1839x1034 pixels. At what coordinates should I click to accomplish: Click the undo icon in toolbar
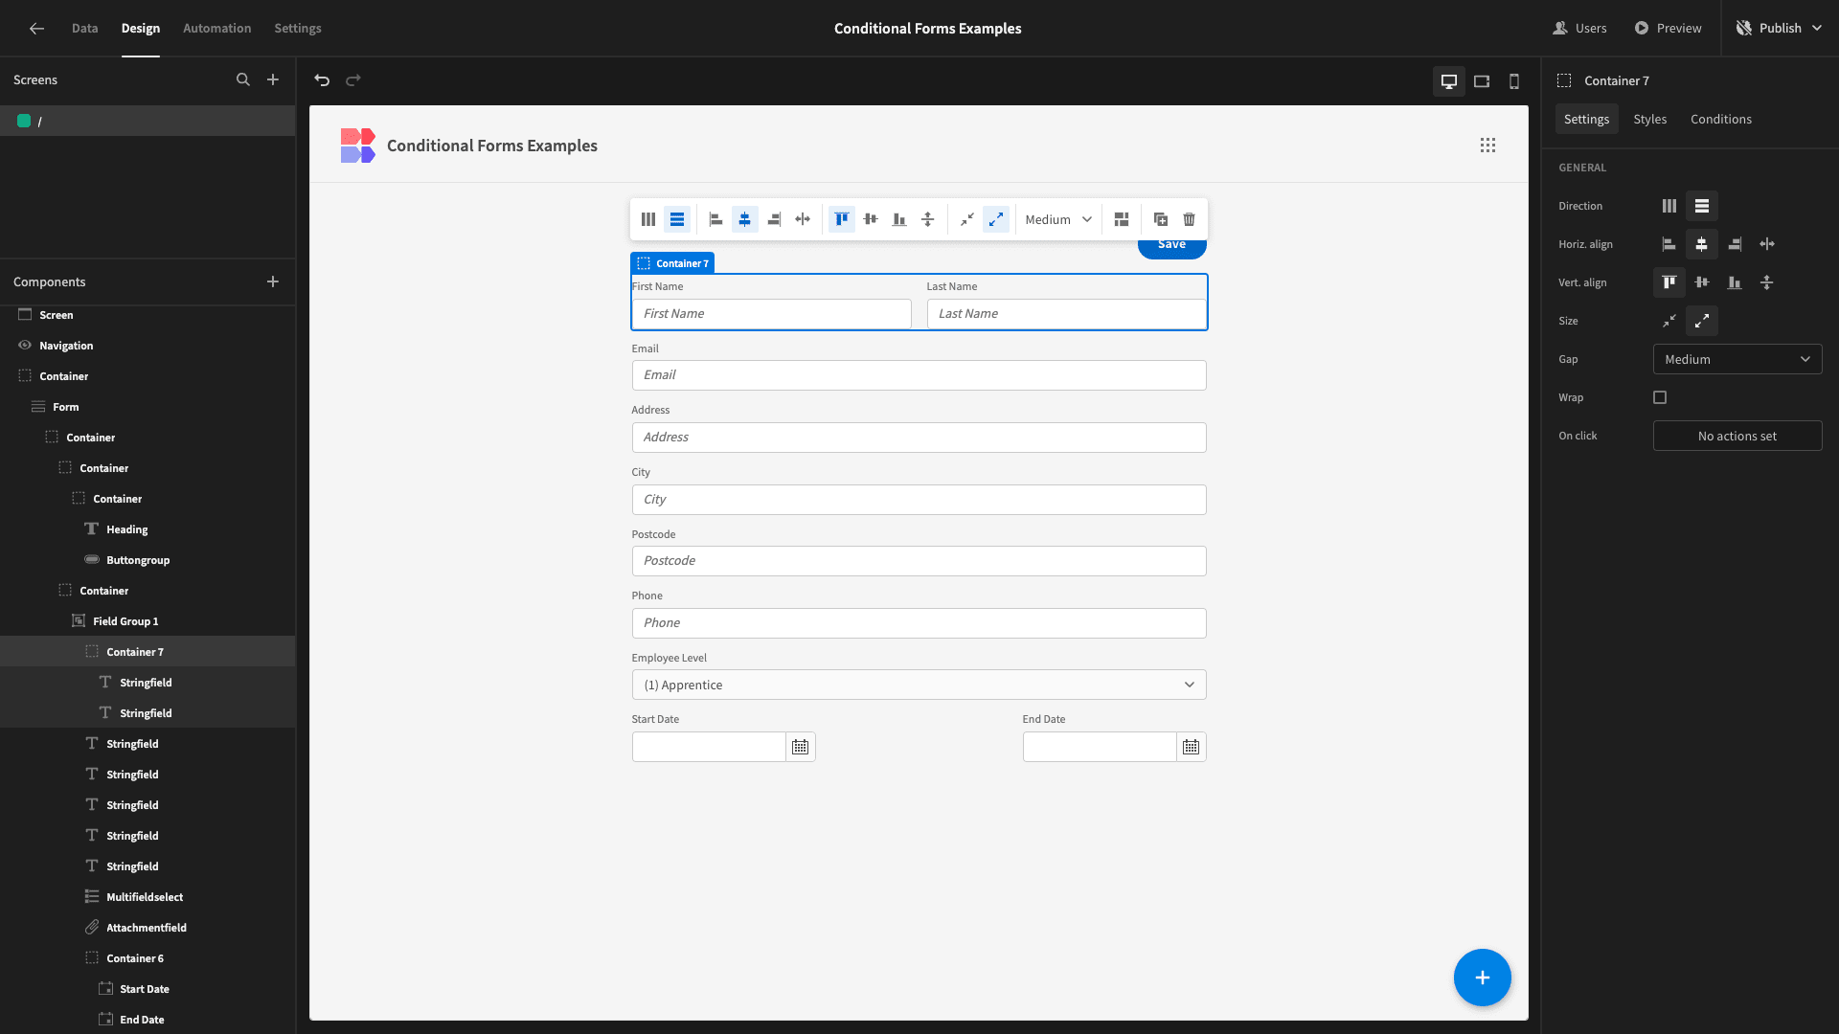(322, 79)
